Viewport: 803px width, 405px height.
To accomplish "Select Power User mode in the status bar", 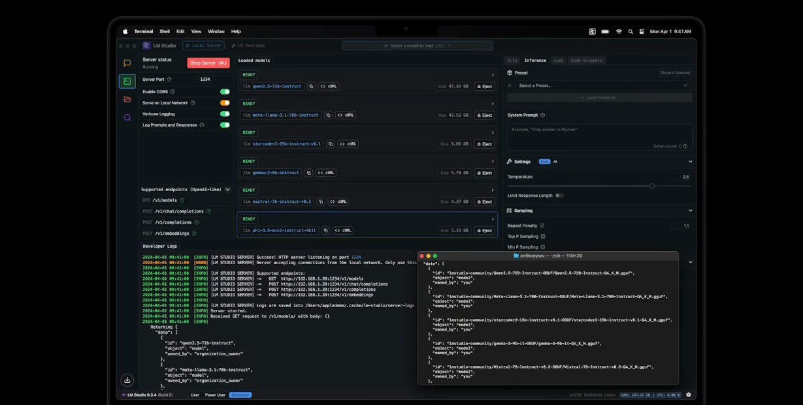I will (215, 395).
